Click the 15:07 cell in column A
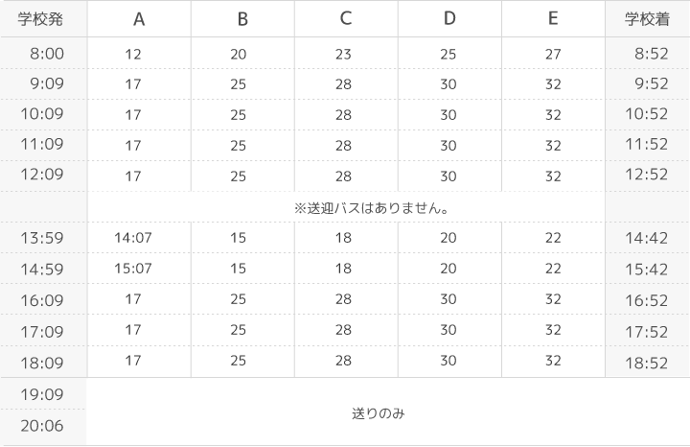This screenshot has width=690, height=447. click(133, 269)
